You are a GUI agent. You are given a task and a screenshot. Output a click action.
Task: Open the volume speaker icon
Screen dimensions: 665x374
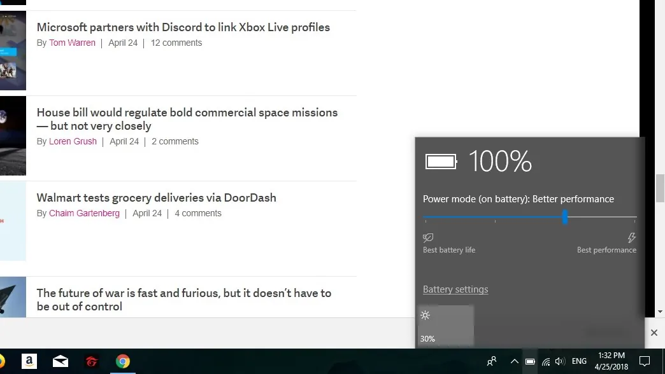560,361
